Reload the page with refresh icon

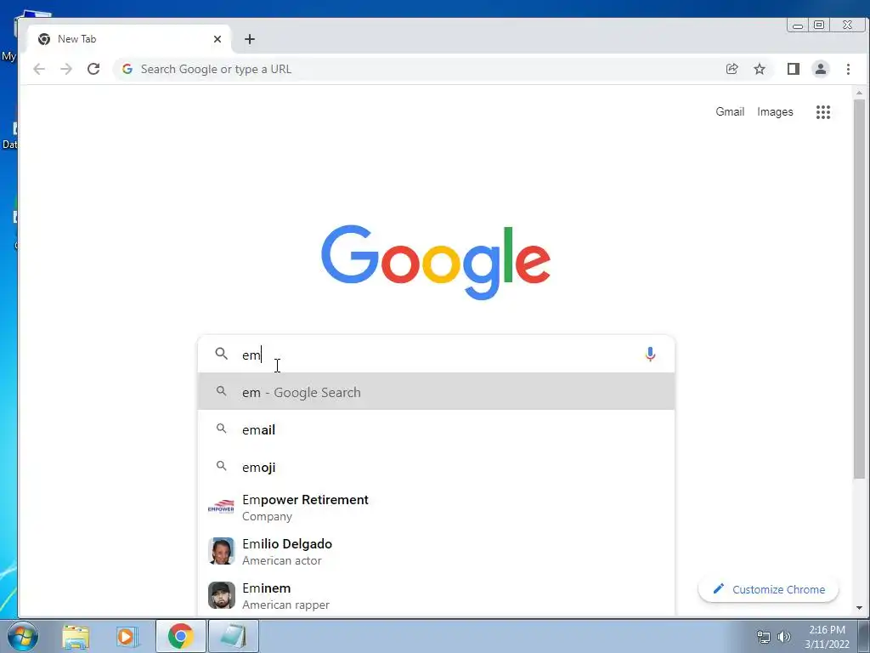[x=93, y=69]
